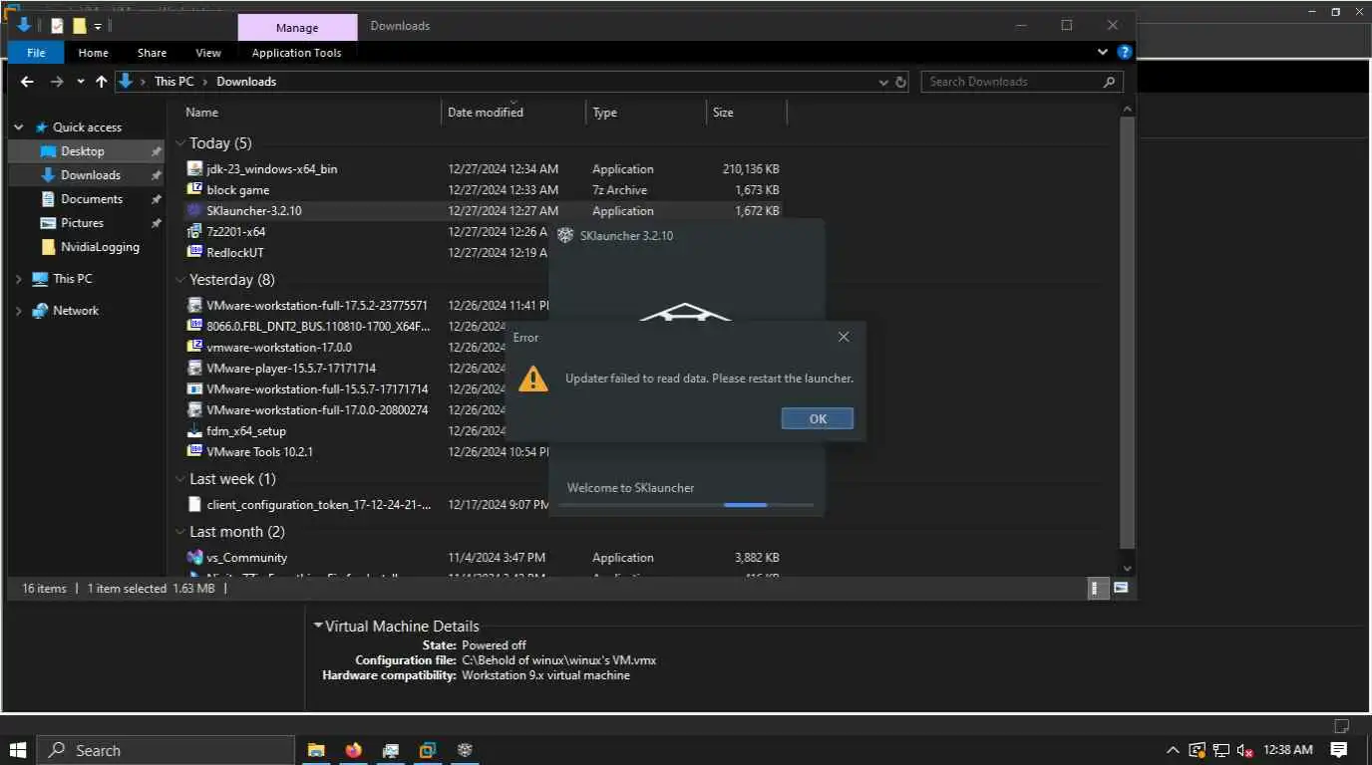This screenshot has width=1372, height=765.
Task: Select the jdk-23_windows-x64_bin file icon
Action: pos(195,169)
